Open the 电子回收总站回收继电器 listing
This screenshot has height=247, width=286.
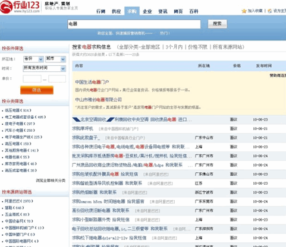pos(120,229)
